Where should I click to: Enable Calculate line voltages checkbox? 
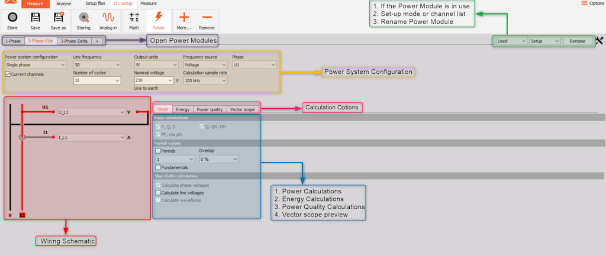point(157,193)
